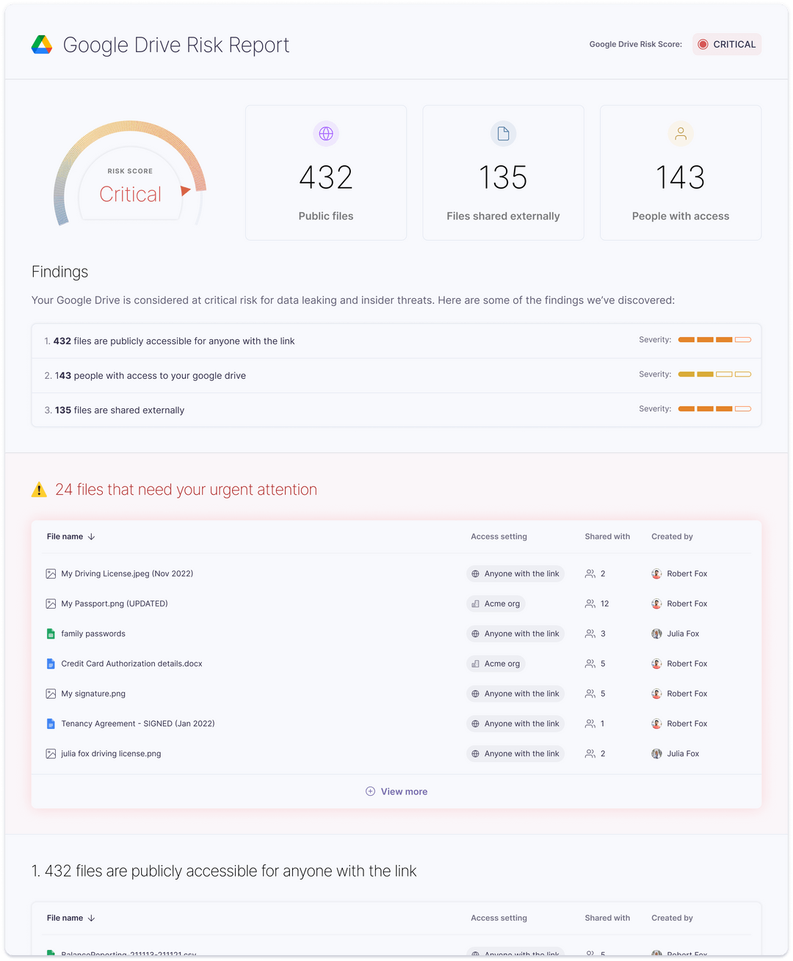Click the green sheet icon for family passwords
This screenshot has width=793, height=961.
[x=51, y=634]
